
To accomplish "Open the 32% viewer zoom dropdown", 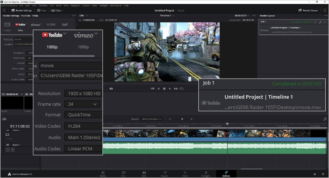I will 83,15.
